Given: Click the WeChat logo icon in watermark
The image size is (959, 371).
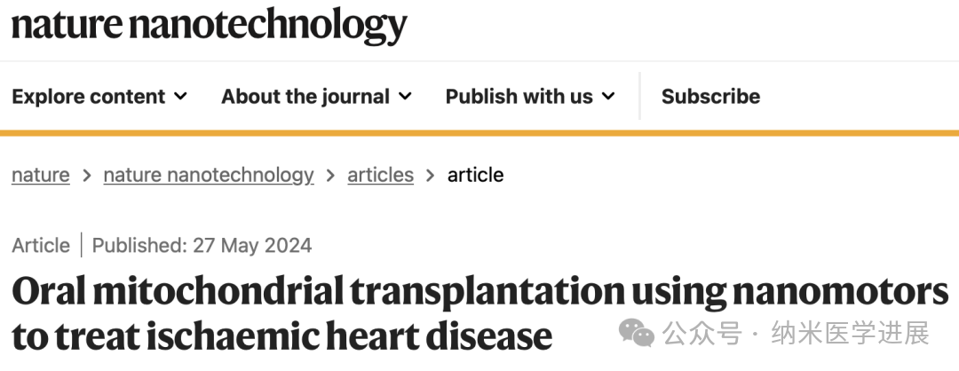Looking at the screenshot, I should pos(637,334).
